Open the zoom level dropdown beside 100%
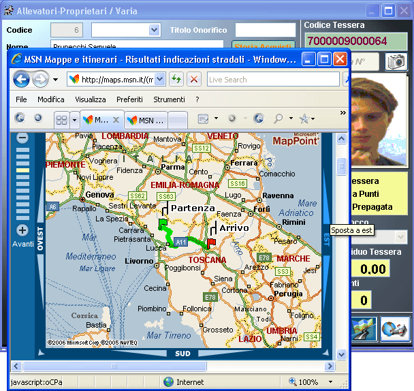414x391 pixels. coord(330,381)
